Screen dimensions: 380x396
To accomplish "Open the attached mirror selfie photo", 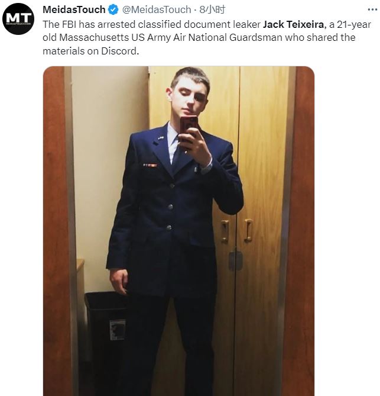I will pos(179,231).
